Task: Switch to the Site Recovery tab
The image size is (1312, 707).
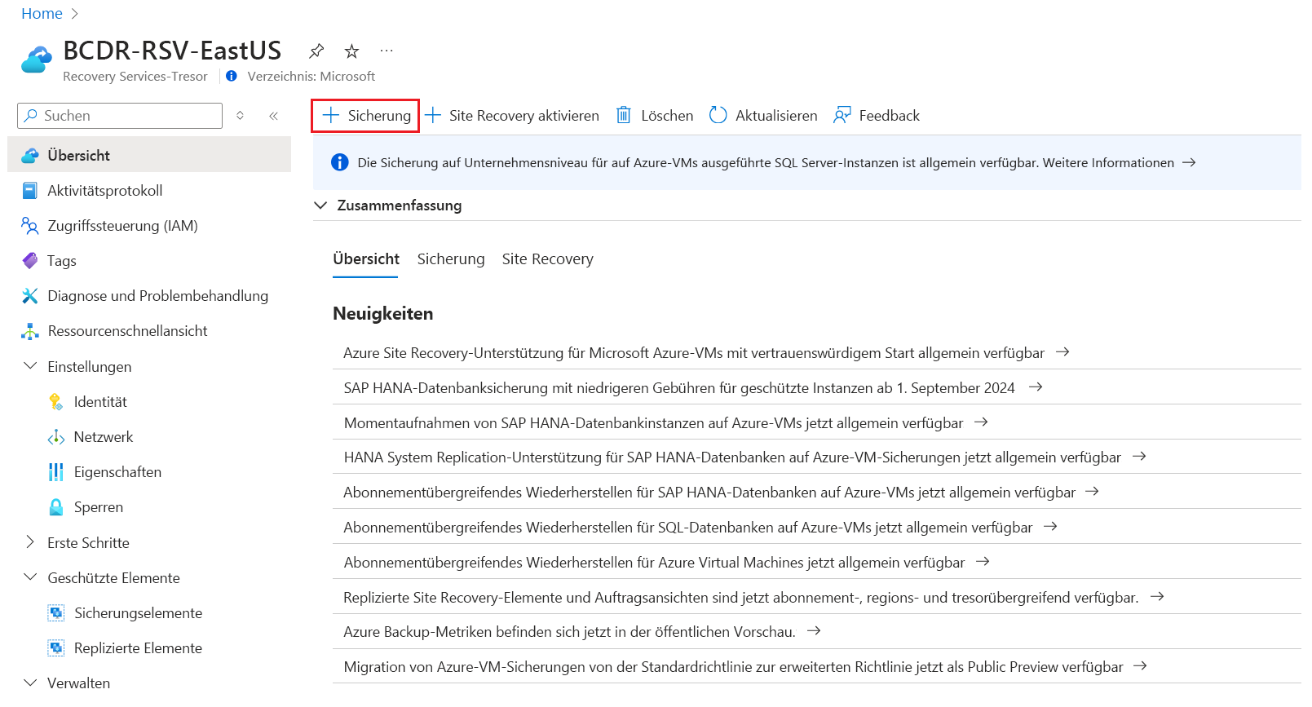Action: 548,259
